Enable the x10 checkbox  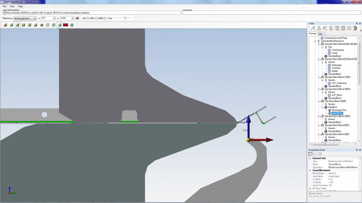88,18
